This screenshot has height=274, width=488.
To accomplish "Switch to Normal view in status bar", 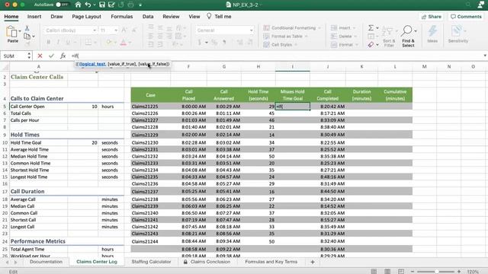I will click(x=374, y=271).
